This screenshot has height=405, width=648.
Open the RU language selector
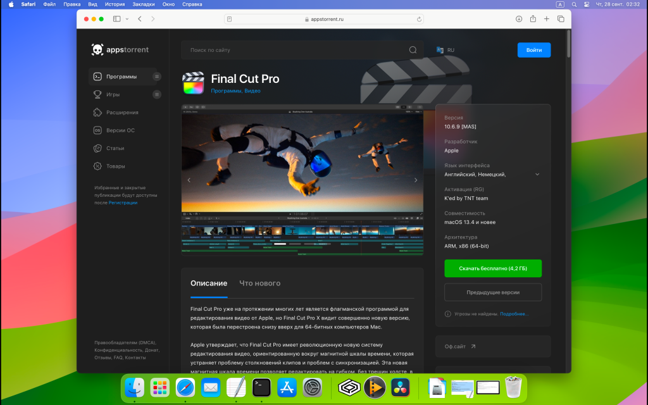pyautogui.click(x=445, y=50)
